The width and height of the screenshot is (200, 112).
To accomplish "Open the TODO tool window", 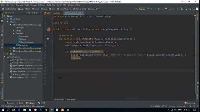I will click(42, 103).
